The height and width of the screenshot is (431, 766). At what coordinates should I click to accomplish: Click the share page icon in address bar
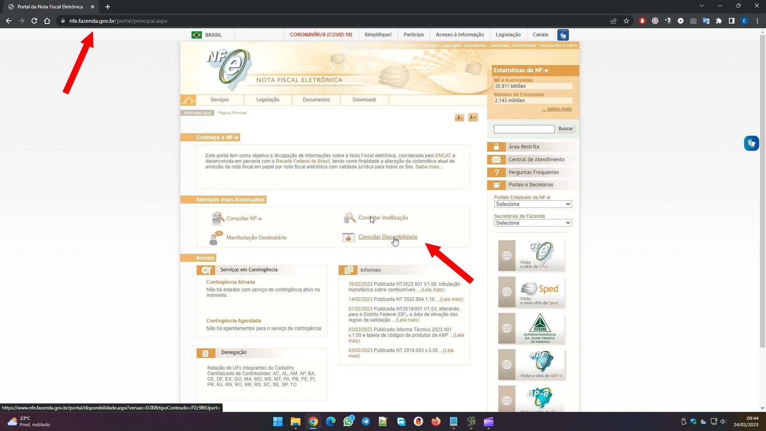(x=614, y=21)
